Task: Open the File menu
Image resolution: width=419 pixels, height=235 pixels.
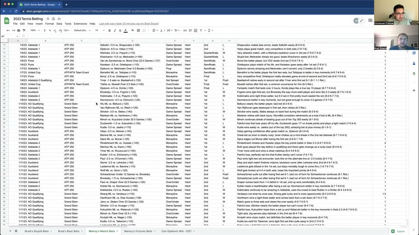Action: (x=15, y=24)
